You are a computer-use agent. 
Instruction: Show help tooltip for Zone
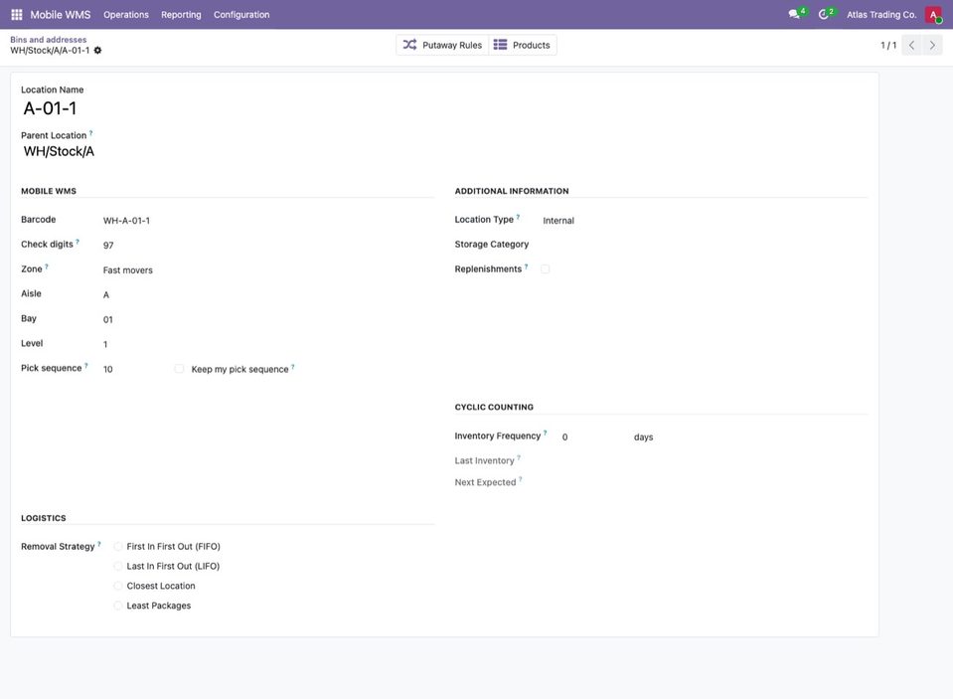pos(46,266)
